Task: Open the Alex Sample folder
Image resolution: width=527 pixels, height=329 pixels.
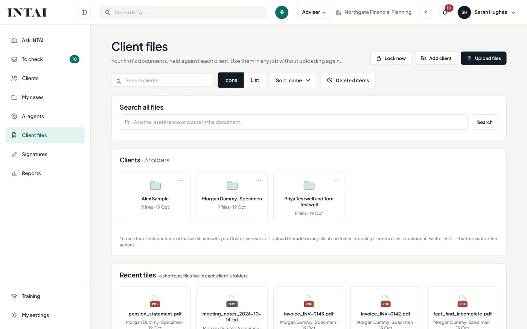Action: (x=155, y=197)
